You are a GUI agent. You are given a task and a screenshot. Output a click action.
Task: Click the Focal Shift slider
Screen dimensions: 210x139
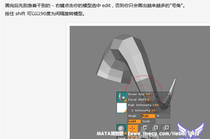pyautogui.click(x=148, y=100)
